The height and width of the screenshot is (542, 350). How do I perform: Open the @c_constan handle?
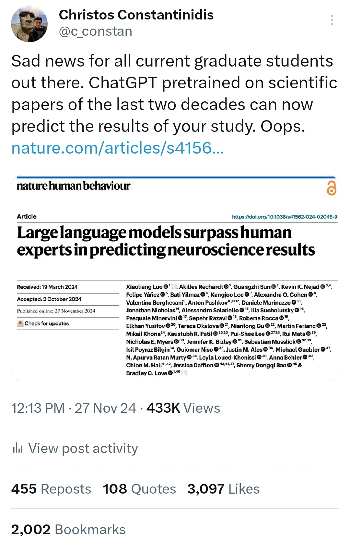click(96, 32)
